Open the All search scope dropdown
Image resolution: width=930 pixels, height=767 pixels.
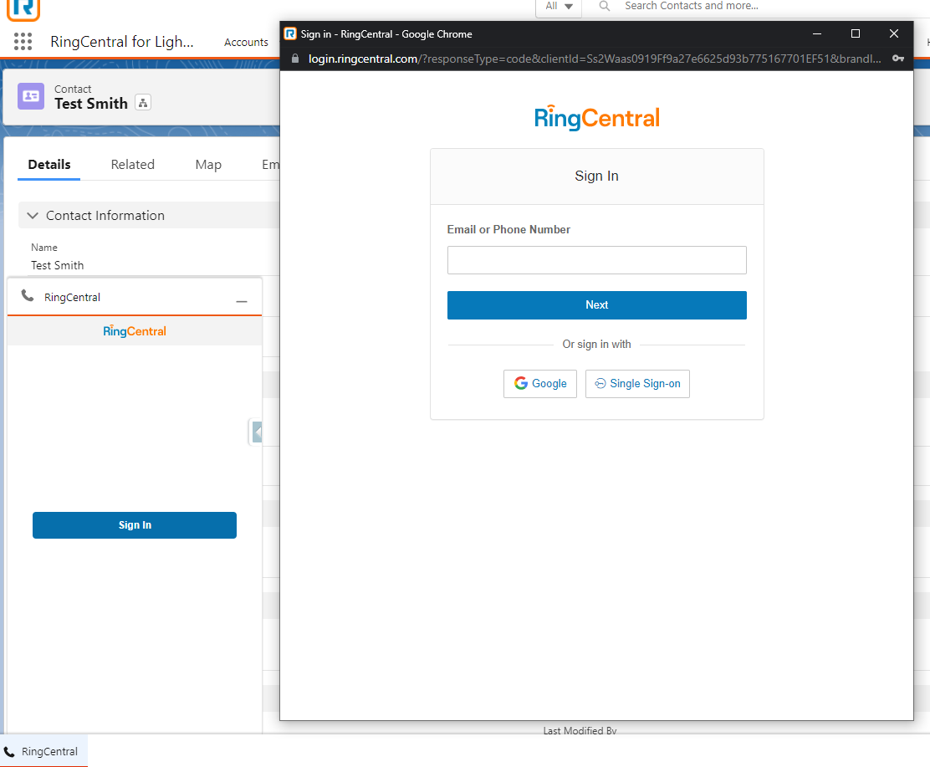tap(559, 7)
